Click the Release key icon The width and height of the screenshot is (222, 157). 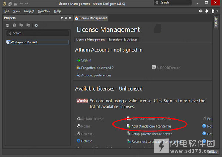pos(78,133)
